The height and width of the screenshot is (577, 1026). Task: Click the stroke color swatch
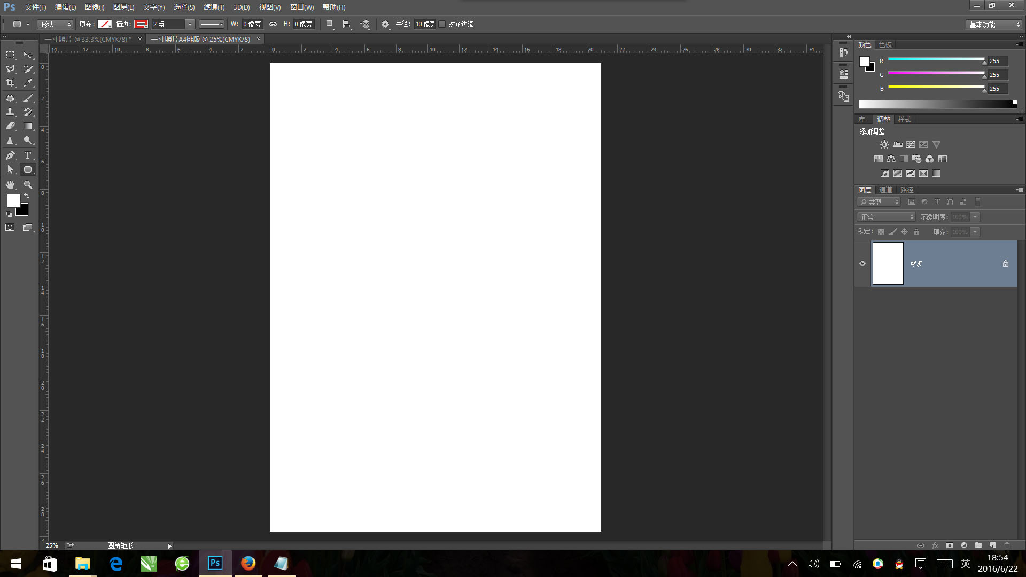(x=141, y=24)
